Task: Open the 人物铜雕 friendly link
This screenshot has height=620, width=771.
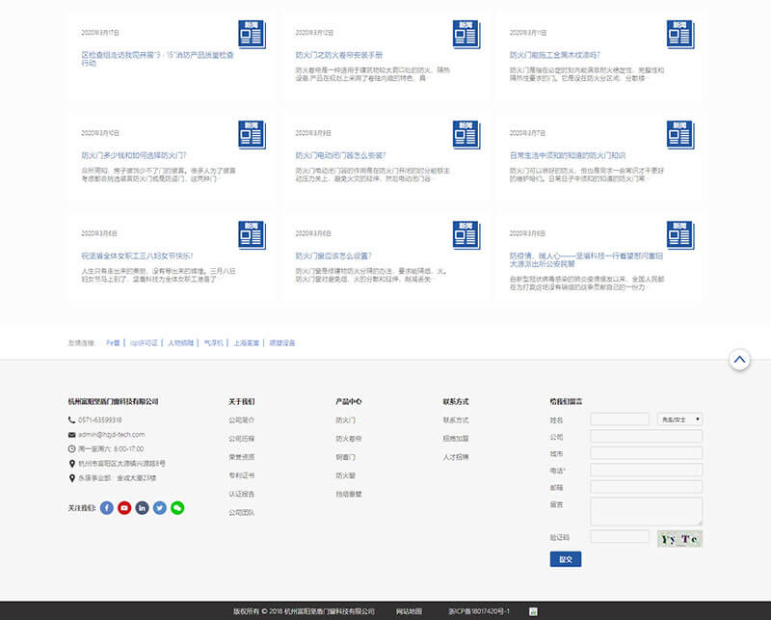Action: (180, 343)
